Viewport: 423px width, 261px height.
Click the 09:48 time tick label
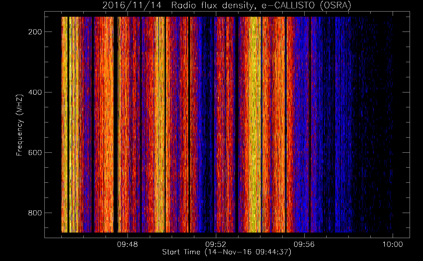coord(127,245)
